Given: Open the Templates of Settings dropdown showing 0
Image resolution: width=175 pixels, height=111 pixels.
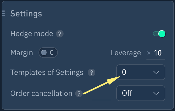Looking at the screenshot, I should tap(141, 72).
